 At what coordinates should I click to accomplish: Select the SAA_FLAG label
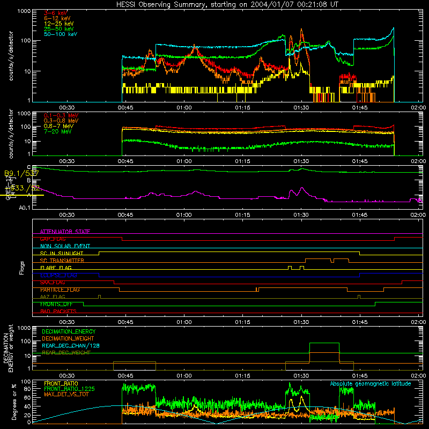[53, 283]
